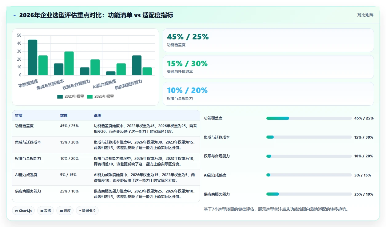Click the AI能力成熟度 progress bar
The image size is (386, 227).
pos(309,175)
